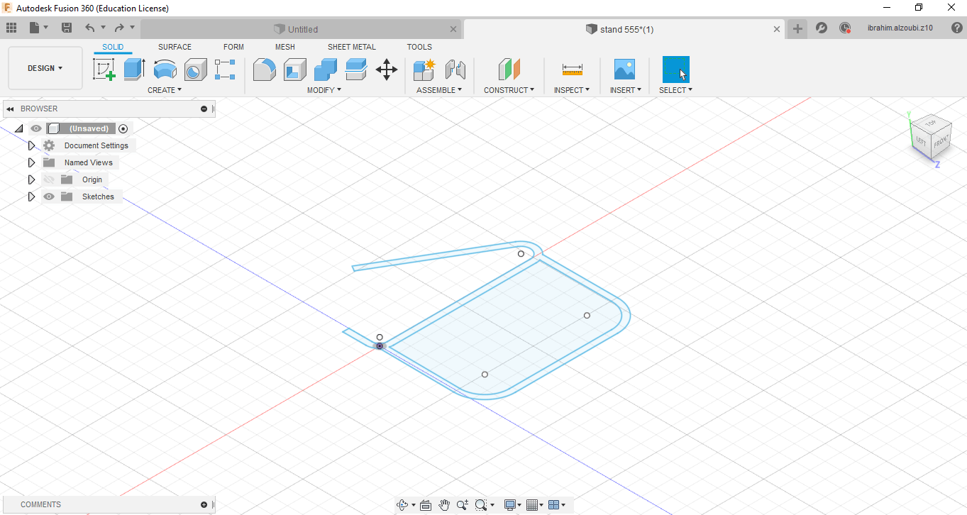
Task: Add a new design tab
Action: coord(798,28)
